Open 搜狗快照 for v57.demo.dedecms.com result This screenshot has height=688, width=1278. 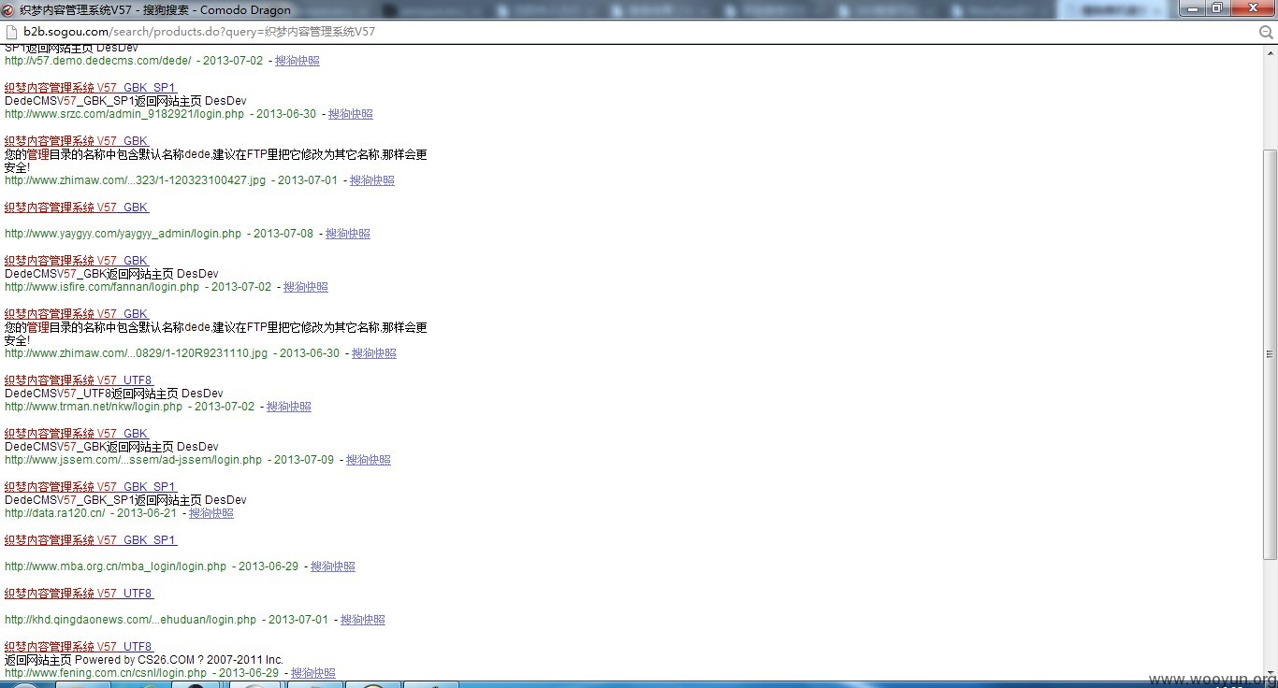coord(298,61)
